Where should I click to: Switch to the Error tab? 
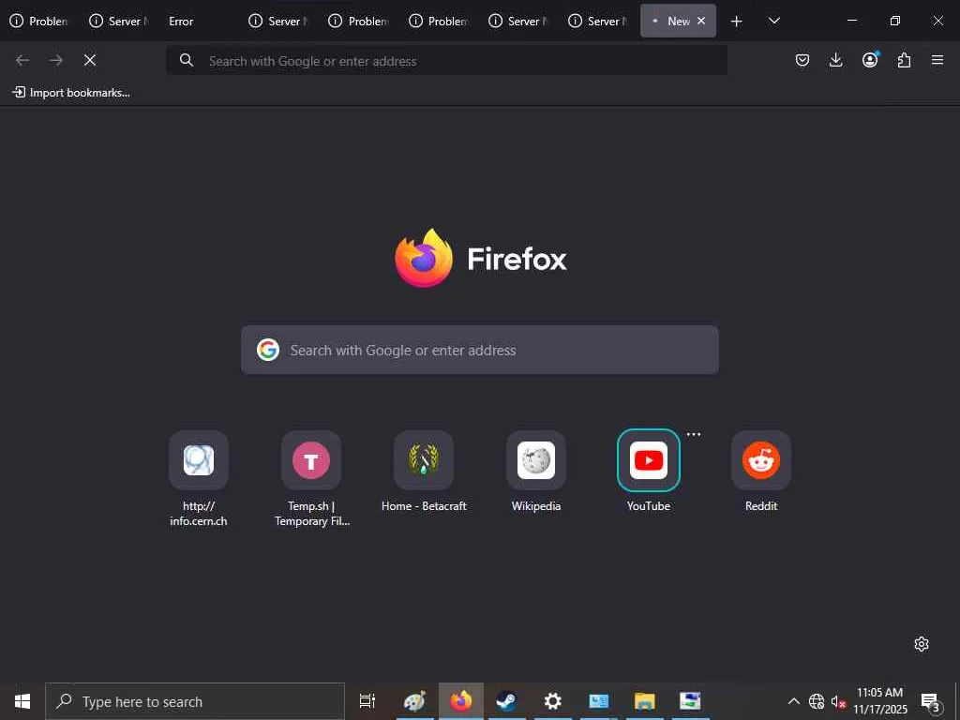pyautogui.click(x=201, y=21)
